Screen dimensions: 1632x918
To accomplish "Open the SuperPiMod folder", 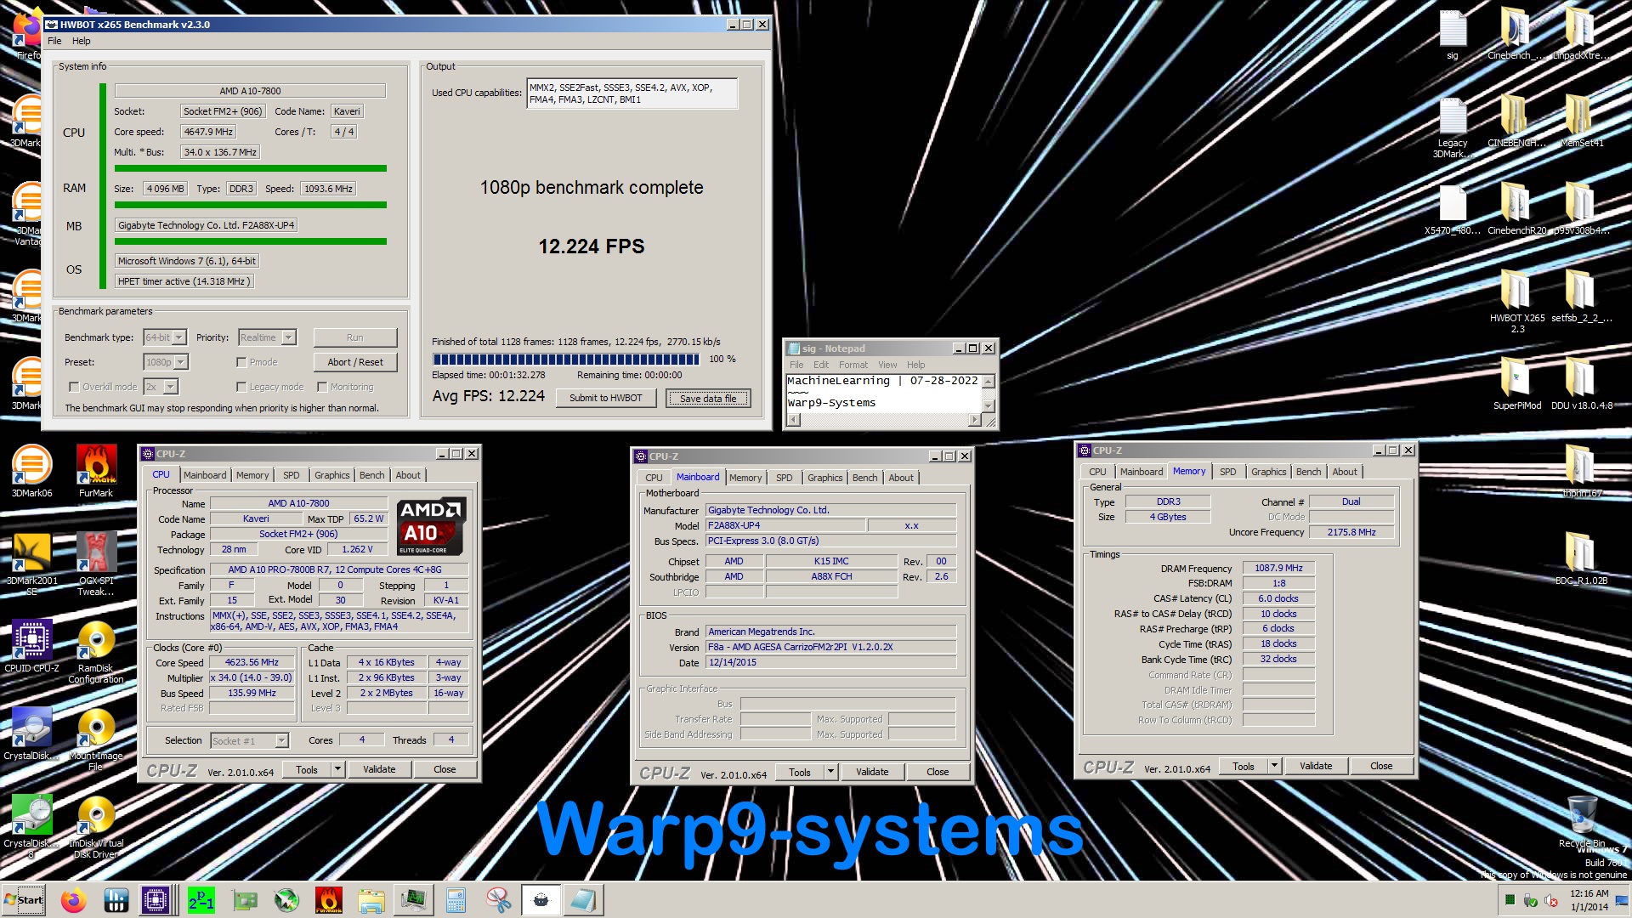I will click(1517, 382).
